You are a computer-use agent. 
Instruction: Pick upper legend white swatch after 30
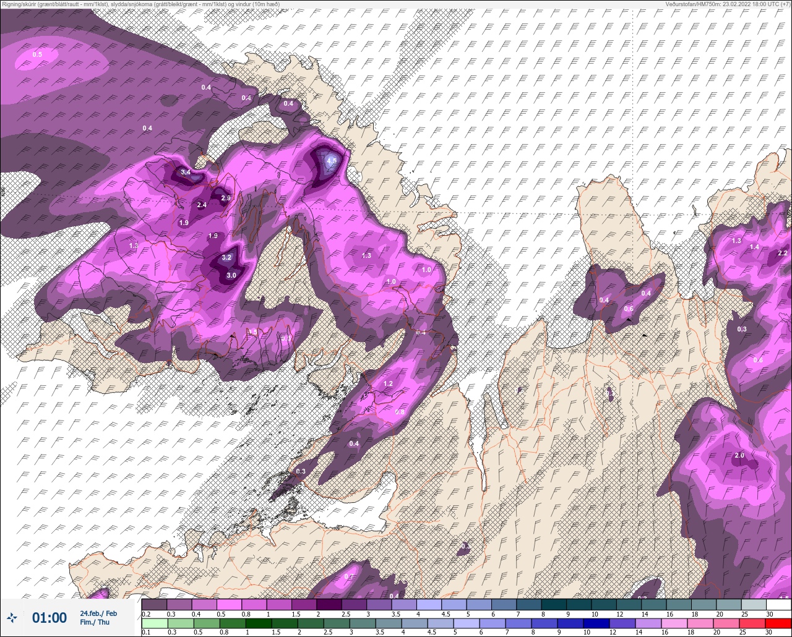point(779,604)
